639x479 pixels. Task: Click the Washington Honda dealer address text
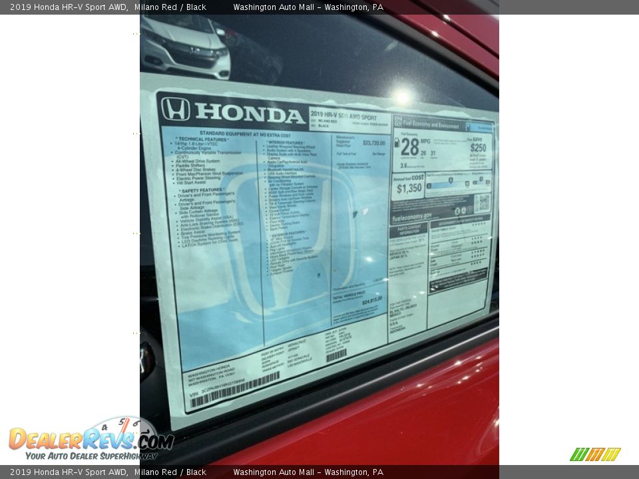coord(211,375)
